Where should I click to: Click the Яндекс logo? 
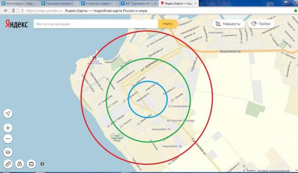click(17, 24)
